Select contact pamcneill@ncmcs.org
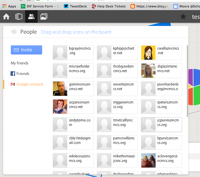Image resolution: width=200 pixels, height=177 pixels. (x=117, y=143)
